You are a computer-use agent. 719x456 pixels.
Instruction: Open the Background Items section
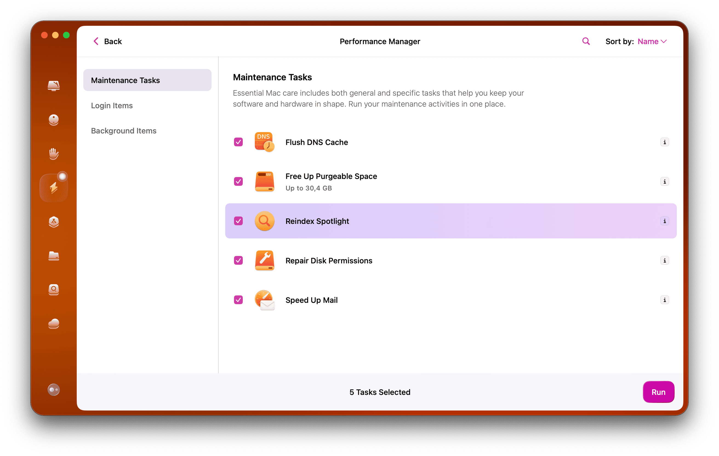tap(124, 130)
